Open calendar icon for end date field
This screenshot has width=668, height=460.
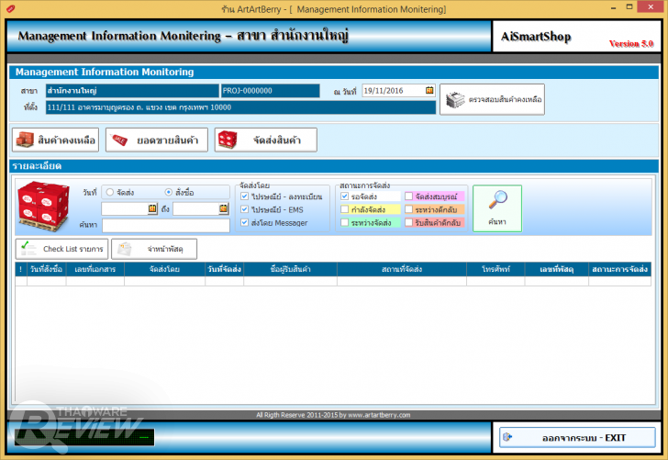tap(224, 208)
